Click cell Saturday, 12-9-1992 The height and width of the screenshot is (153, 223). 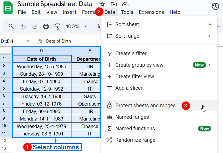[42, 89]
